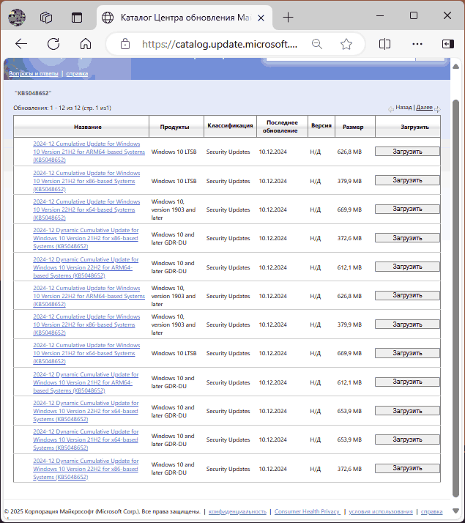Open Cumulative Update 21H2 ARM64 link
This screenshot has height=523, width=465.
coord(89,152)
